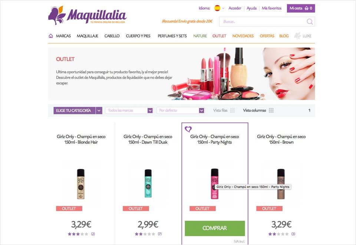The height and width of the screenshot is (245, 356).
Task: Open the OFERTAS menu item
Action: click(267, 36)
